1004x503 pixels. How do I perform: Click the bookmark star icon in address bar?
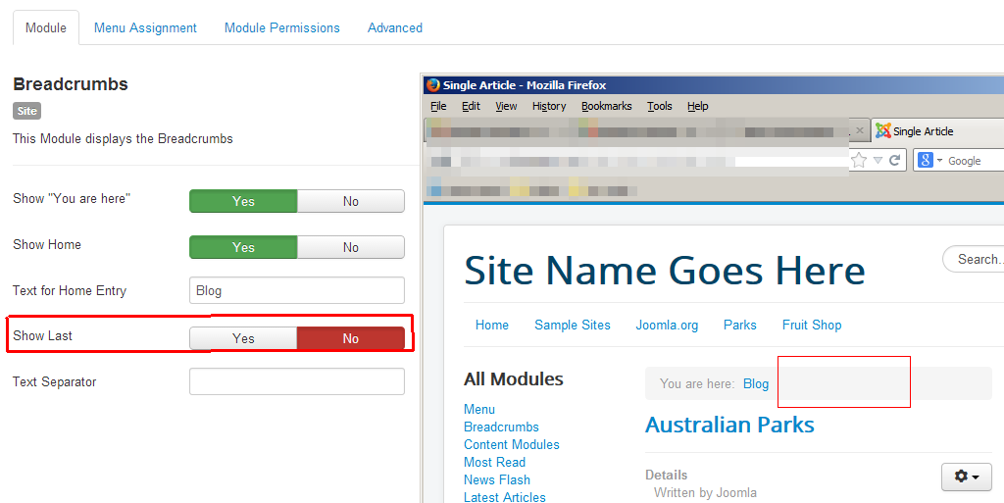point(859,160)
